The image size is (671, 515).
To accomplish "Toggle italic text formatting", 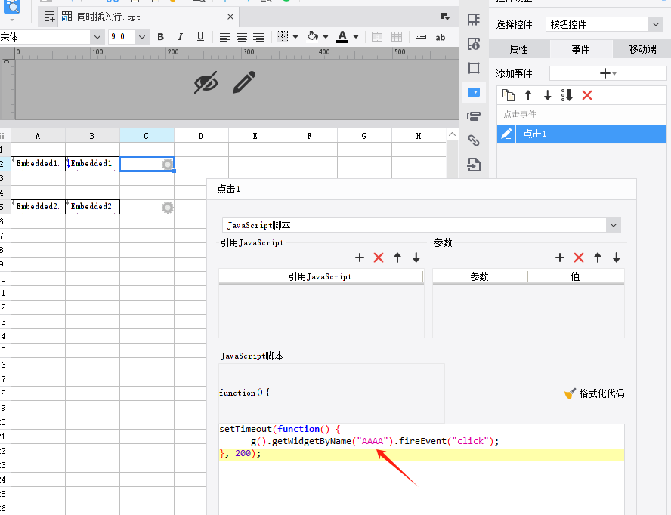I will pos(180,37).
